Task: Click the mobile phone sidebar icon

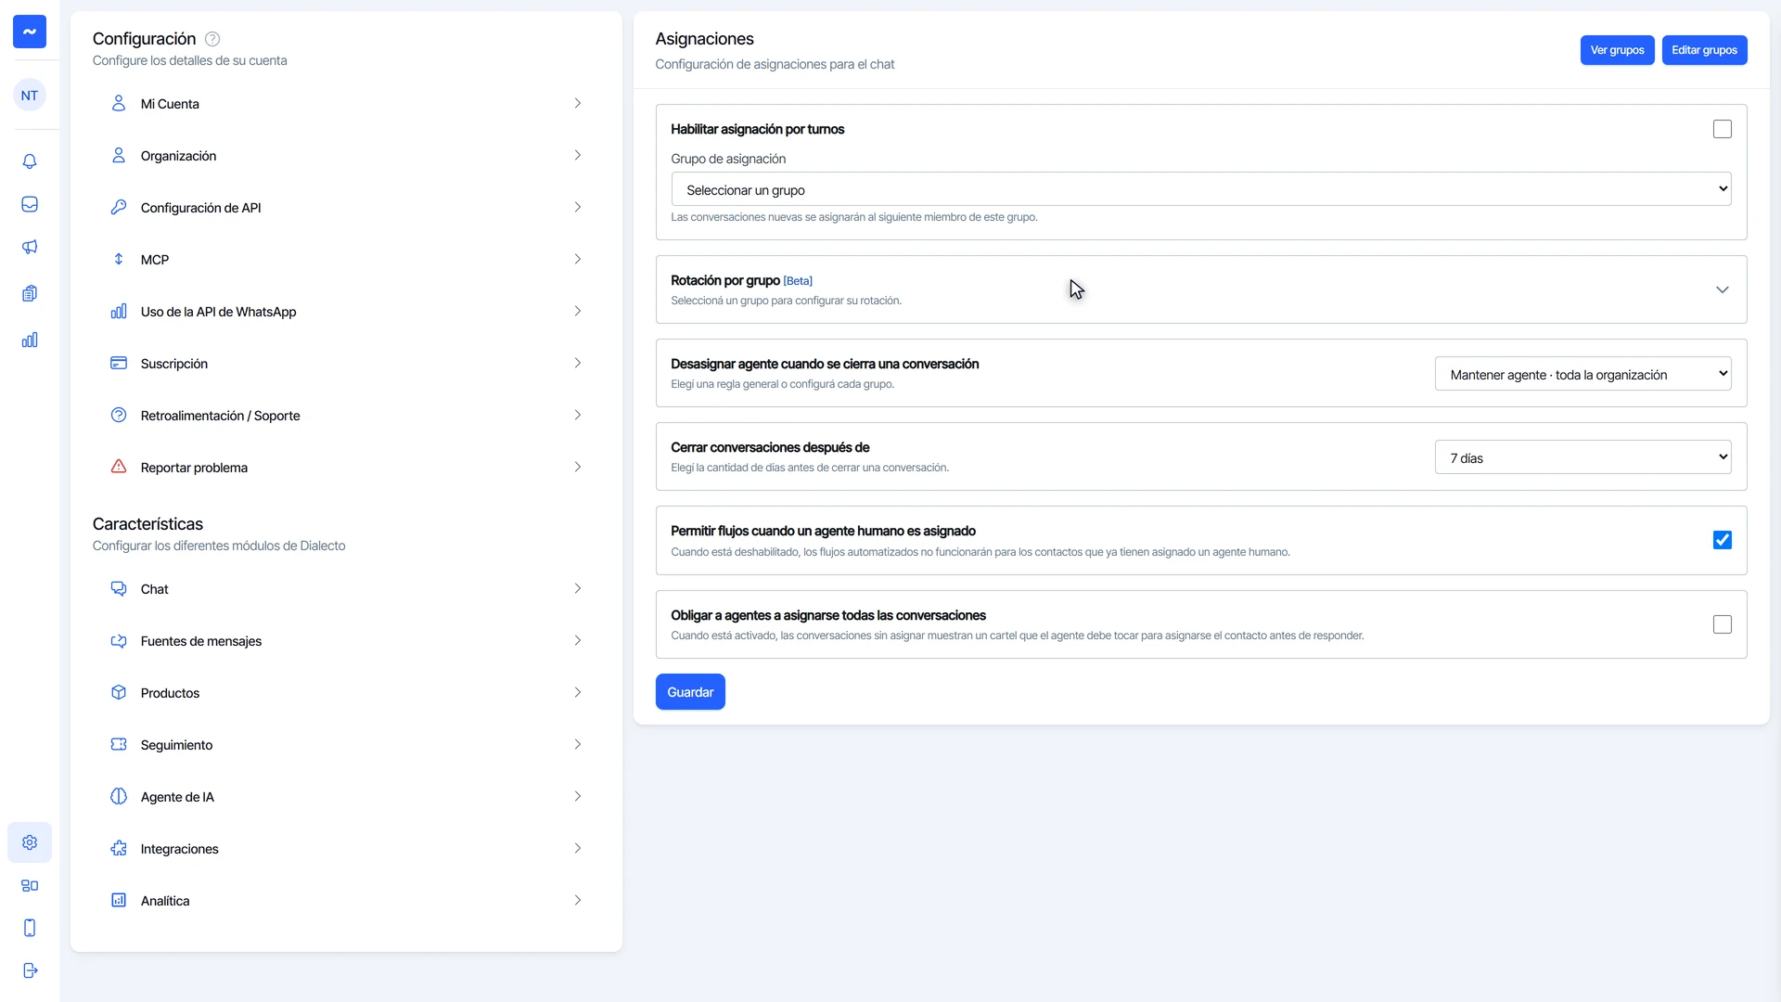Action: tap(30, 928)
